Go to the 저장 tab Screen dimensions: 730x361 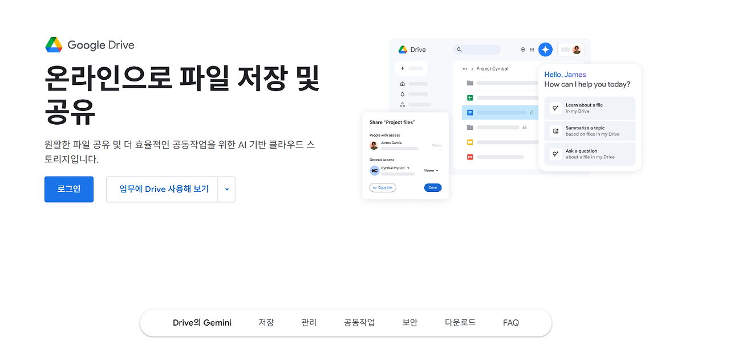coord(266,322)
